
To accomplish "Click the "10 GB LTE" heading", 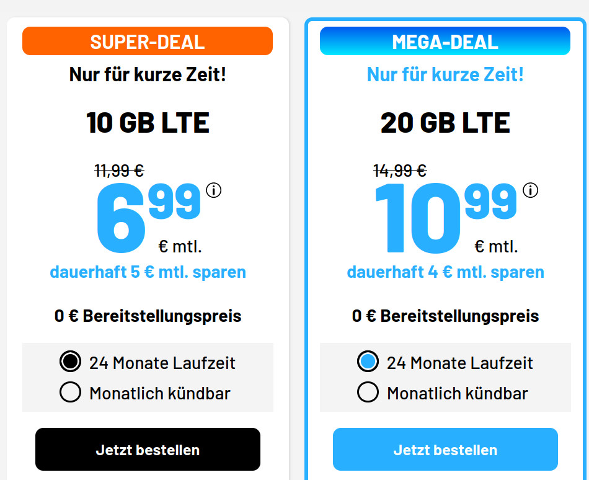I will tap(148, 122).
